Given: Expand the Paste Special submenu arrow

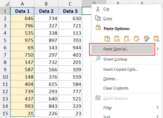Looking at the screenshot, I should coord(157,49).
